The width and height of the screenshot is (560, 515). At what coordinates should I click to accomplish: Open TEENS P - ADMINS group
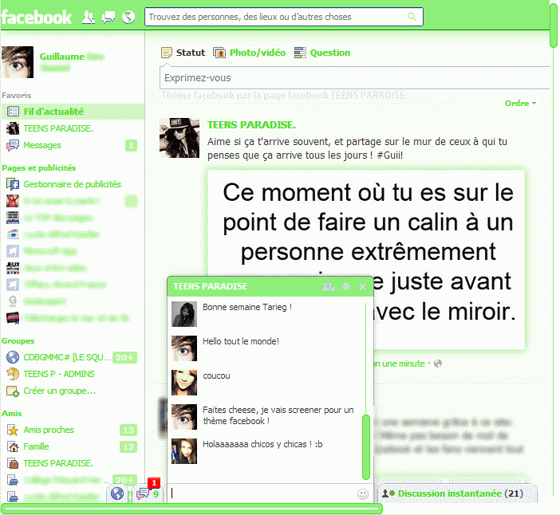pyautogui.click(x=59, y=374)
